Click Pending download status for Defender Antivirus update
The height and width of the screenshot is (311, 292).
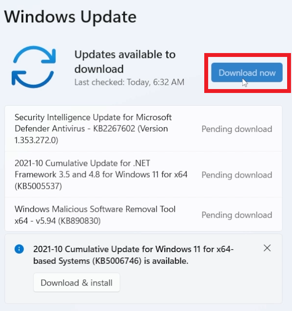click(x=237, y=129)
